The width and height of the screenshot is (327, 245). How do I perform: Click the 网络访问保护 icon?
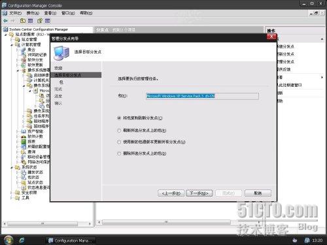point(24,162)
